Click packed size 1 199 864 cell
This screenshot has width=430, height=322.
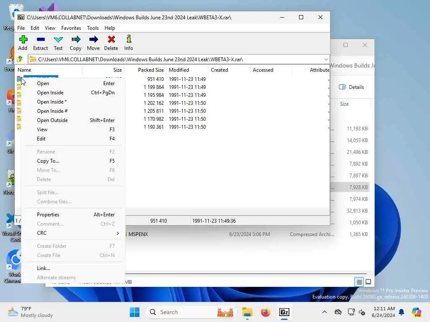[x=154, y=87]
